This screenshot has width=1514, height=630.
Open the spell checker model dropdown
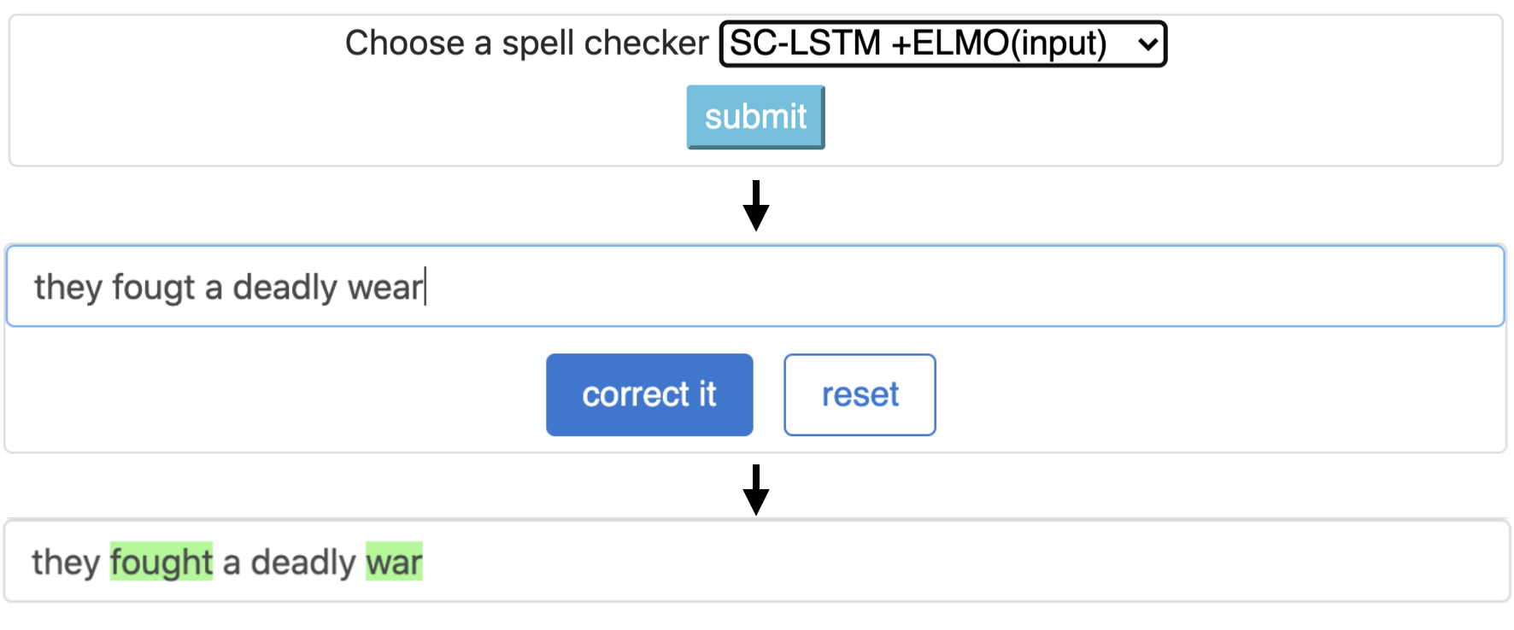coord(942,44)
